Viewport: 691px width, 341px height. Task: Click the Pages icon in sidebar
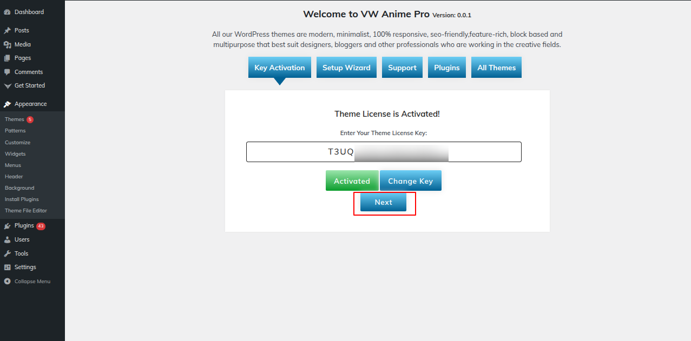pyautogui.click(x=7, y=58)
